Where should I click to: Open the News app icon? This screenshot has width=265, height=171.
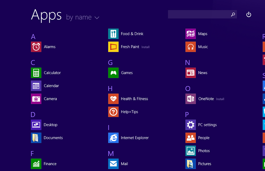coord(191,73)
